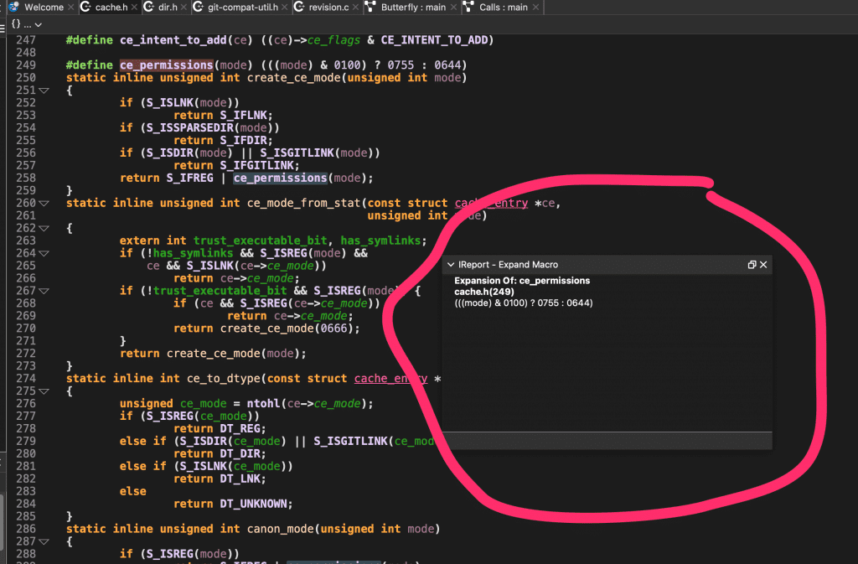Click "cache.h(249)" in the IReport panel
Viewport: 858px width, 564px height.
click(484, 292)
